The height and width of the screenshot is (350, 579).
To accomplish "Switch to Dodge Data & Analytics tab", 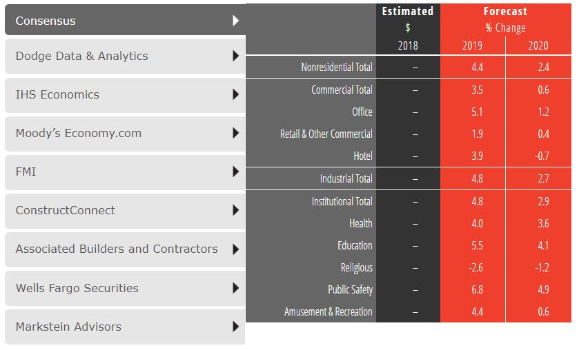I will point(81,56).
